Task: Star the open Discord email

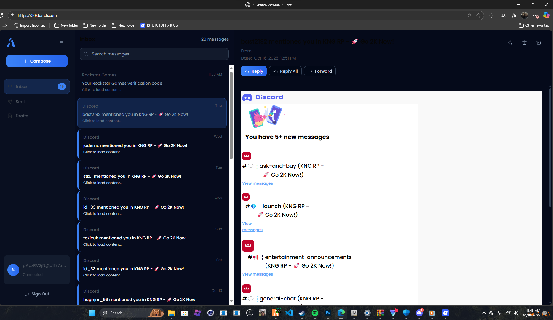Action: coord(510,43)
